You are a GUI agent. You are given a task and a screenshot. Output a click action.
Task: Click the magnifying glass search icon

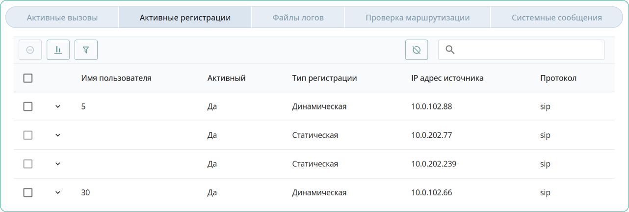[450, 50]
